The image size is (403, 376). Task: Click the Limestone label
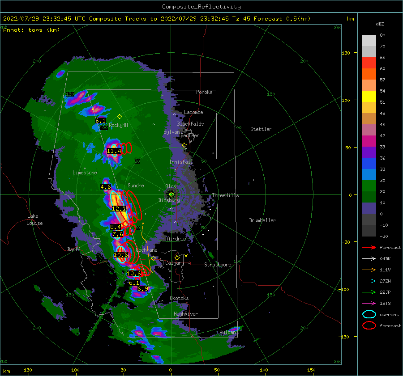85,173
